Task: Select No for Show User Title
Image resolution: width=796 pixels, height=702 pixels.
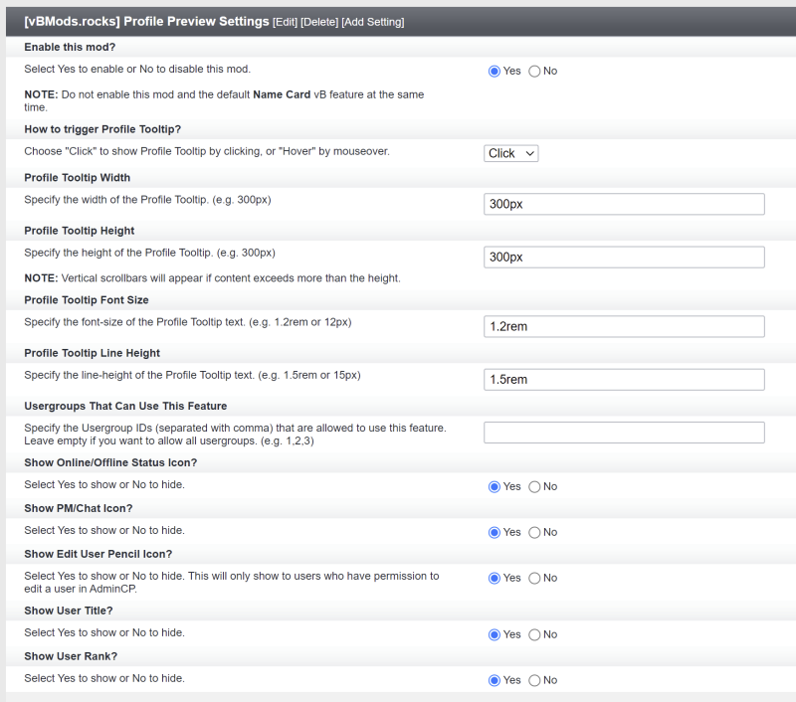Action: (x=534, y=635)
